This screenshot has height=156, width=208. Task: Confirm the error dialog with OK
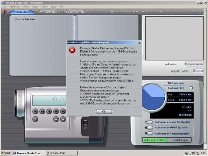104,112
